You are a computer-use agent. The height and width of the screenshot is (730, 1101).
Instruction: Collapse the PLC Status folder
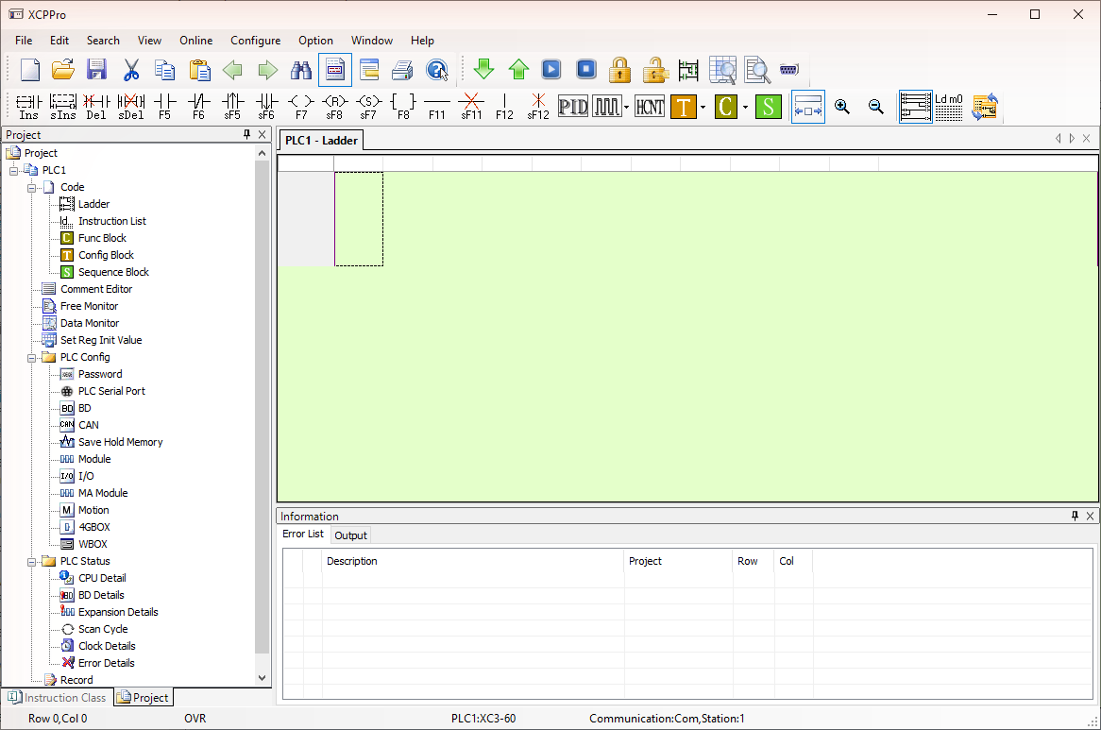click(x=31, y=562)
